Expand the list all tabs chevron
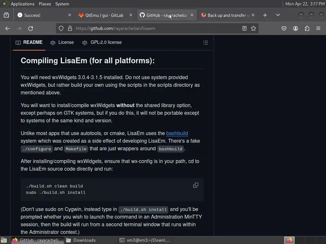 coord(278,15)
